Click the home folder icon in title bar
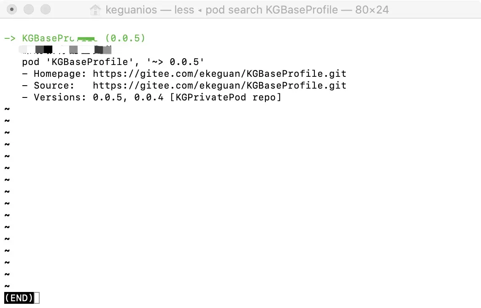 [96, 9]
